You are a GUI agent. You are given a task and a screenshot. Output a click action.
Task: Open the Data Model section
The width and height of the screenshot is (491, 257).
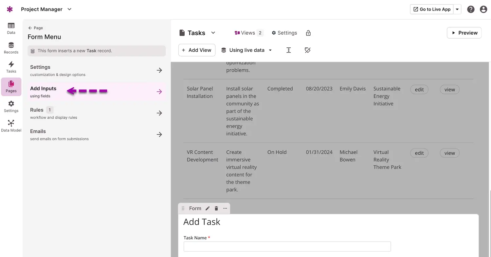point(11,125)
